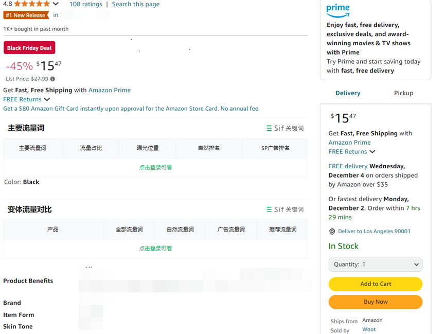Viewport: 445px width, 334px height.
Task: Click the #1 New Release badge
Action: point(26,15)
